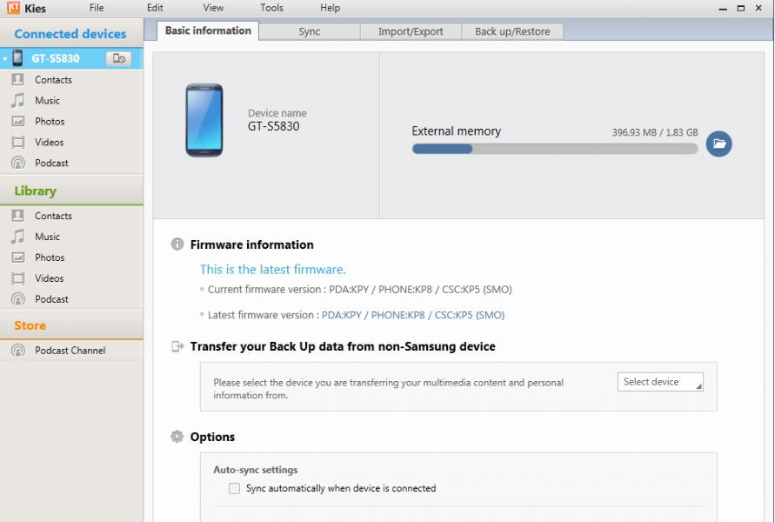Viewport: 775px width, 522px height.
Task: Click the Sync tab
Action: (311, 30)
